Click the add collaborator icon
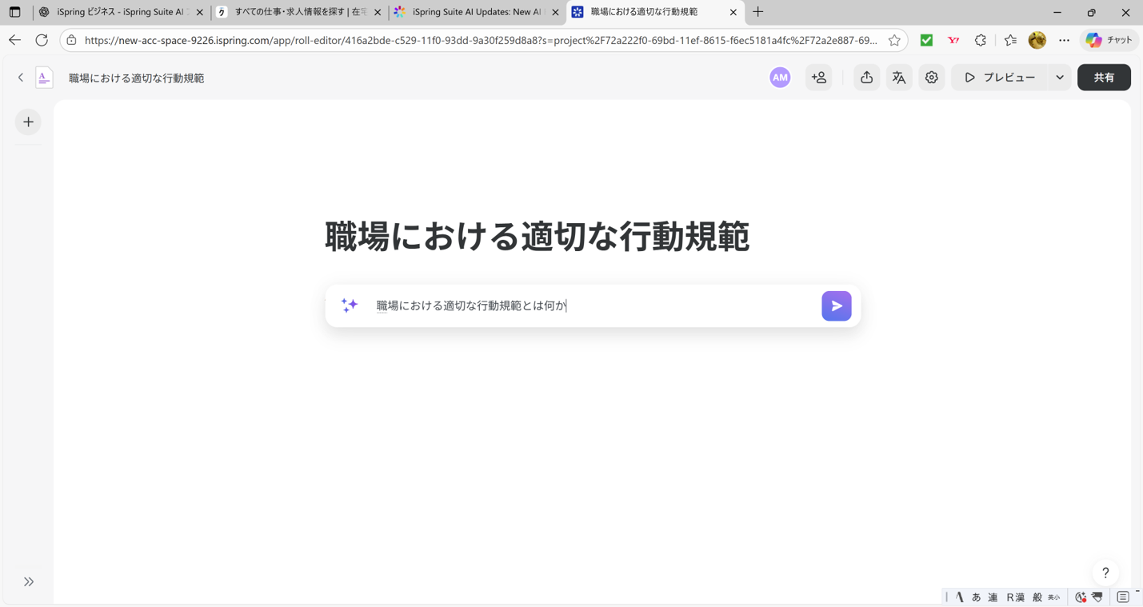The height and width of the screenshot is (607, 1143). 818,77
